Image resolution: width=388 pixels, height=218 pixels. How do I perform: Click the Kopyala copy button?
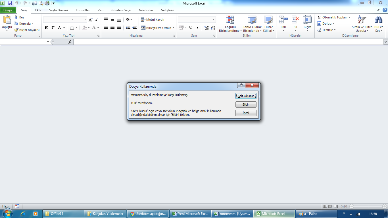click(x=24, y=24)
